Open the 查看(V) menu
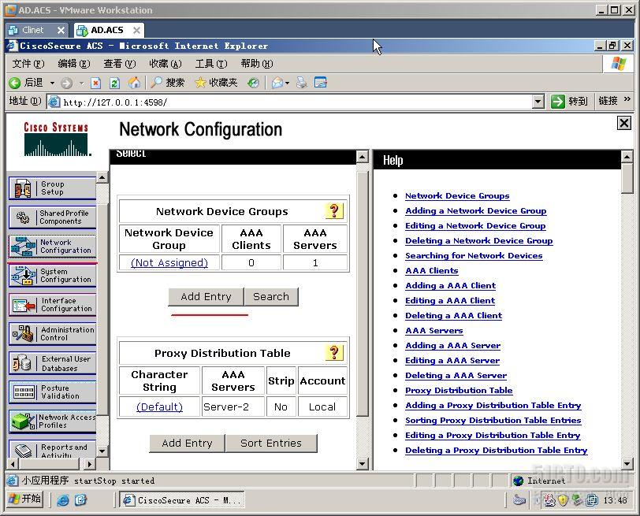 click(120, 64)
